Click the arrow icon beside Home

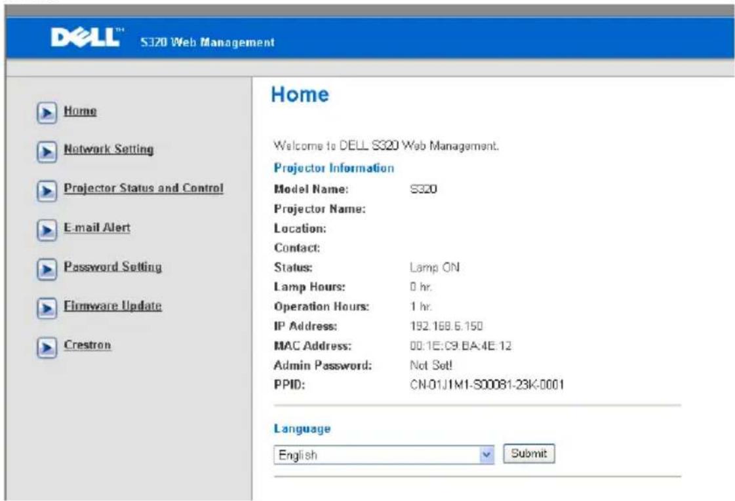(x=47, y=113)
